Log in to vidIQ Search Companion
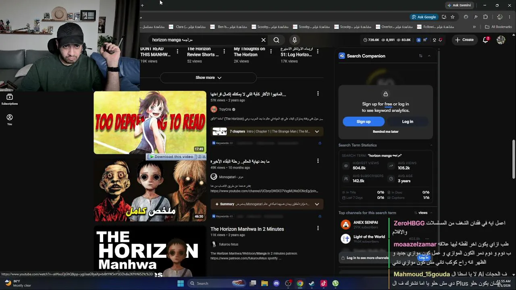 (408, 122)
